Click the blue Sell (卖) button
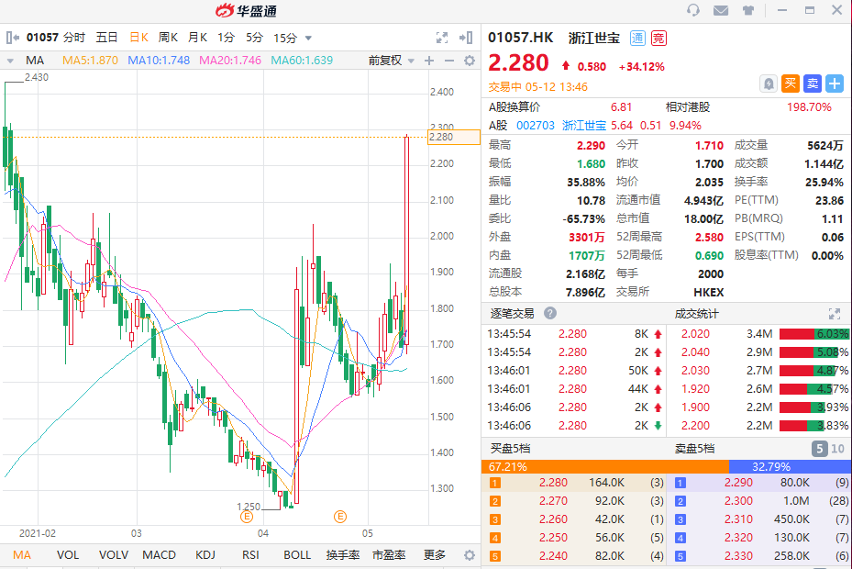Viewport: 852px width, 569px height. 813,84
